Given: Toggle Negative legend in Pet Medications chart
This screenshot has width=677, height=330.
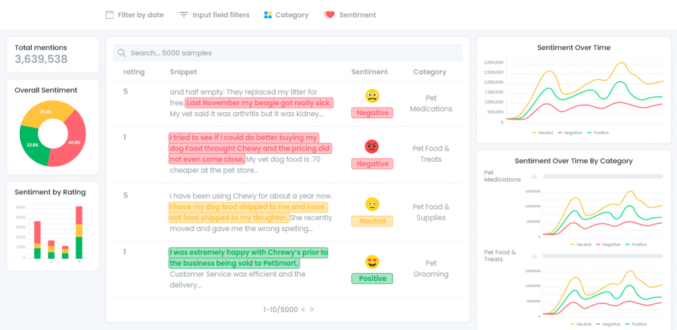Looking at the screenshot, I should click(x=608, y=244).
